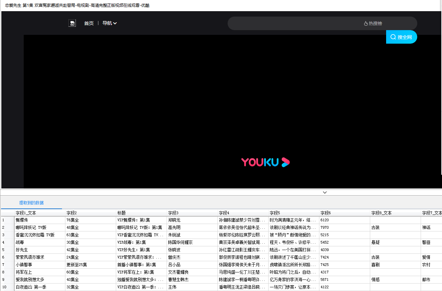Screen dimensions: 442x291
Task: Click into the Youku search box
Action: coord(295,23)
